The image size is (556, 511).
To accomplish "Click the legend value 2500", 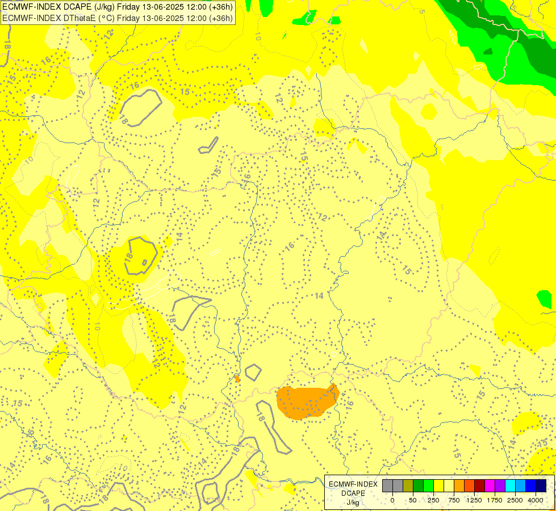I will point(515,500).
